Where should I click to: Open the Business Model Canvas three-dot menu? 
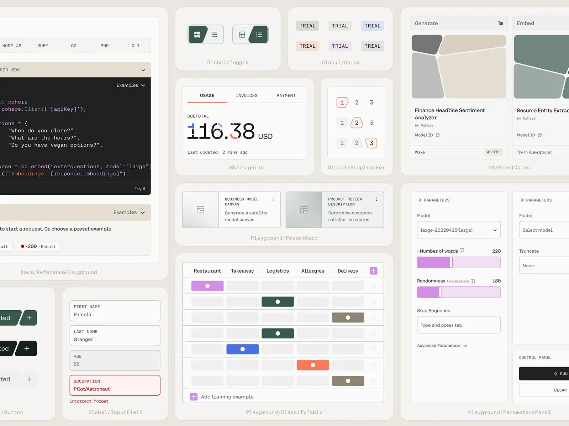(x=273, y=199)
